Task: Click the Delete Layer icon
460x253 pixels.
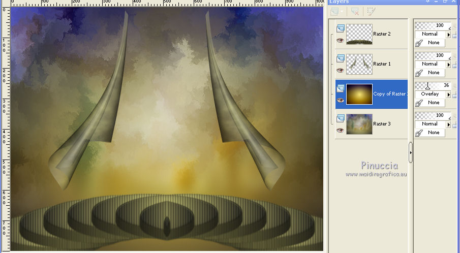Action: (x=355, y=12)
